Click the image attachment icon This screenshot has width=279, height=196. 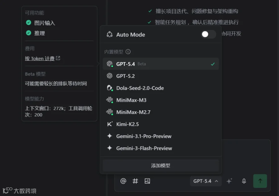147,181
